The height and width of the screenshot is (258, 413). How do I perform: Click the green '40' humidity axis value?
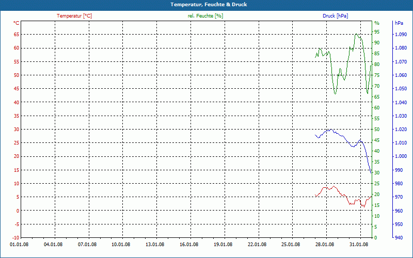(x=377, y=151)
